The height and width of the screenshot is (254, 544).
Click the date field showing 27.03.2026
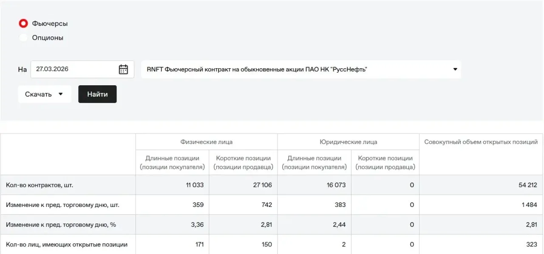(x=82, y=69)
